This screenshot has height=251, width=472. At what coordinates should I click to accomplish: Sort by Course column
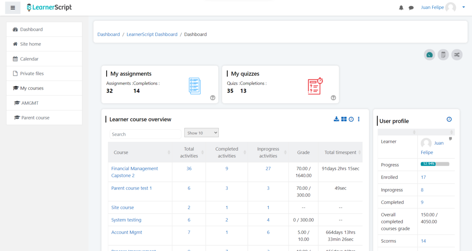click(140, 153)
